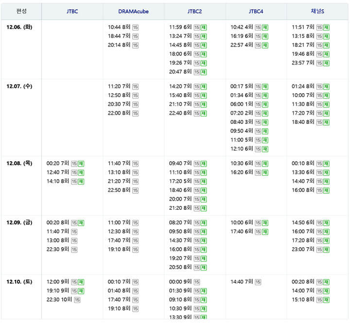Image resolution: width=350 pixels, height=323 pixels.
Task: Click the 15 rating badge beside DRAMAcube 13:10 8회
Action: [x=135, y=172]
